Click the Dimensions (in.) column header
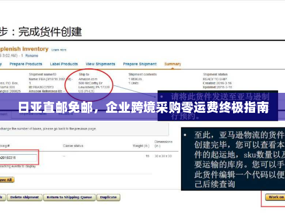 point(163,144)
